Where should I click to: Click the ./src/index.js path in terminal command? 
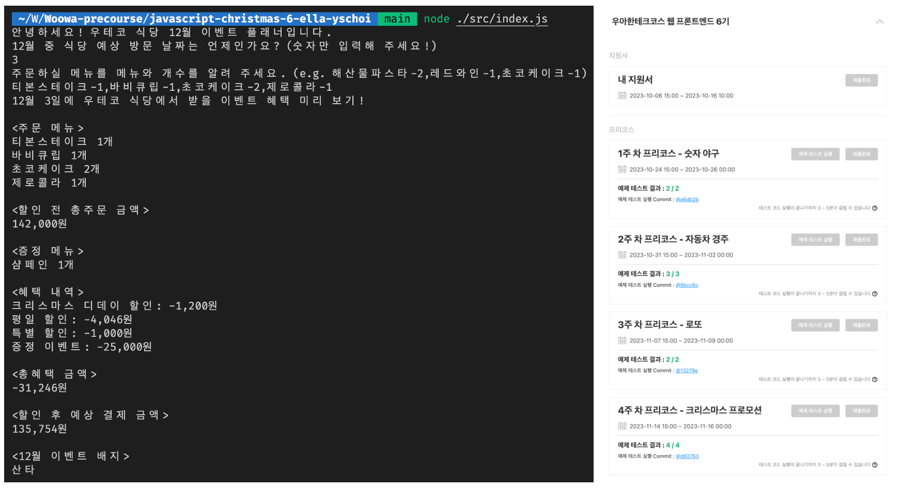pyautogui.click(x=502, y=19)
